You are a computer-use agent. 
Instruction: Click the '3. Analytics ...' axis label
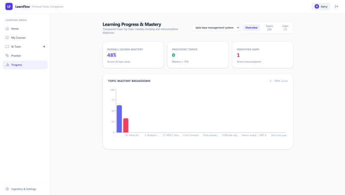[x=152, y=135]
